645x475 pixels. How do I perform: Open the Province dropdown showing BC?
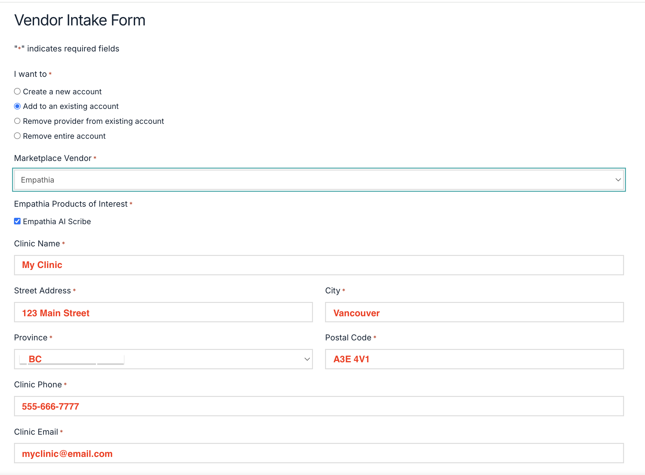[163, 359]
